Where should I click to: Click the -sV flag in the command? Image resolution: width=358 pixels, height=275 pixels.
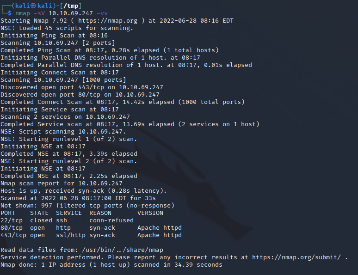click(x=39, y=13)
